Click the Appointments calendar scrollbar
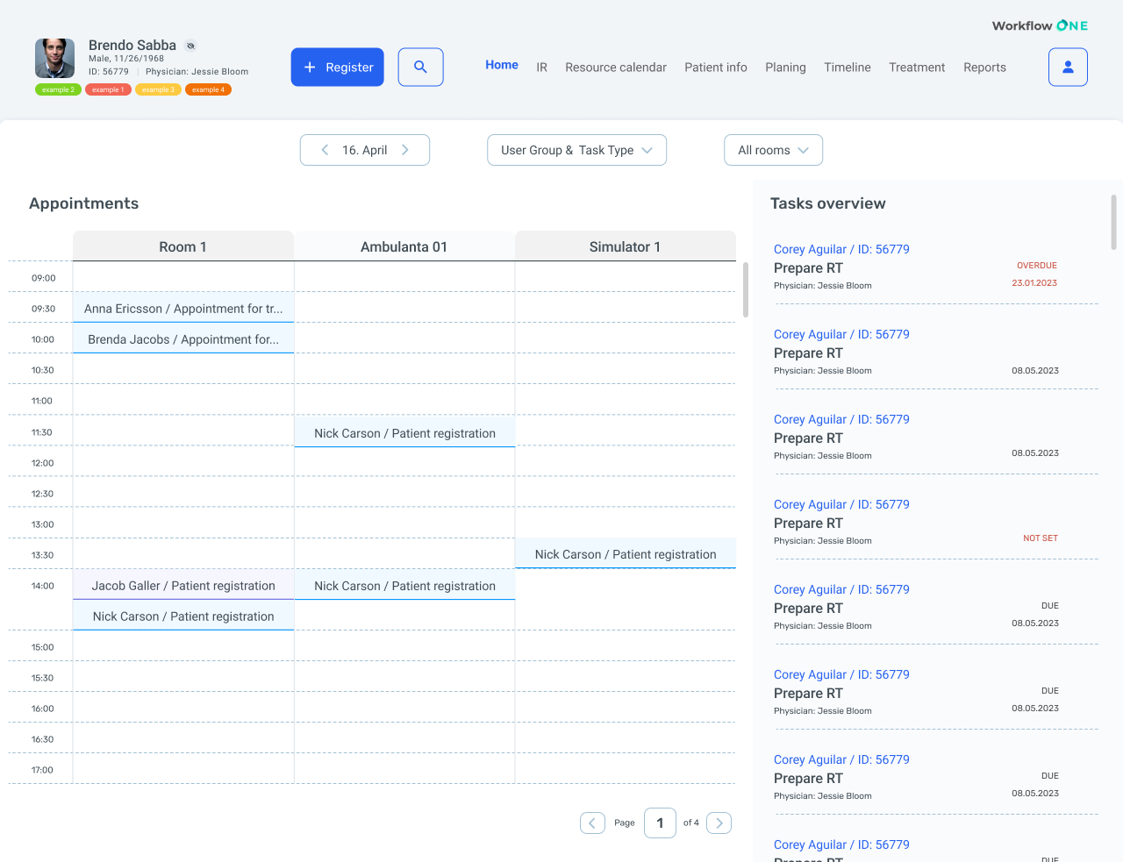The height and width of the screenshot is (862, 1123). [x=746, y=289]
